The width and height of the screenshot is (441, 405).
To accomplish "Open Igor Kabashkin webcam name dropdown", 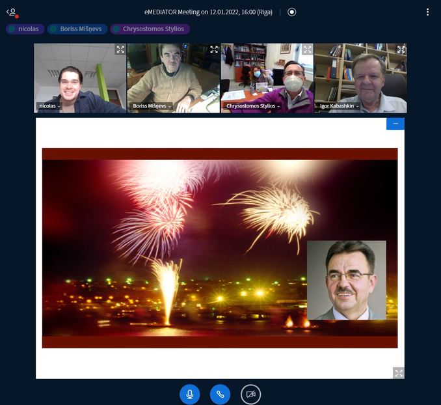I will (339, 106).
